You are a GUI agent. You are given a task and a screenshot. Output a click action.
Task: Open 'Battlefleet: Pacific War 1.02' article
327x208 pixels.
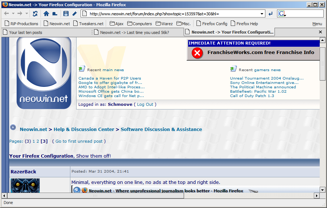pyautogui.click(x=258, y=92)
